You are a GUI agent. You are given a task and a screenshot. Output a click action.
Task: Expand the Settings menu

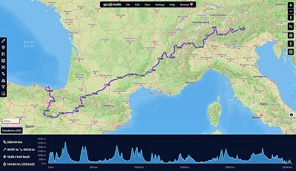pos(160,5)
